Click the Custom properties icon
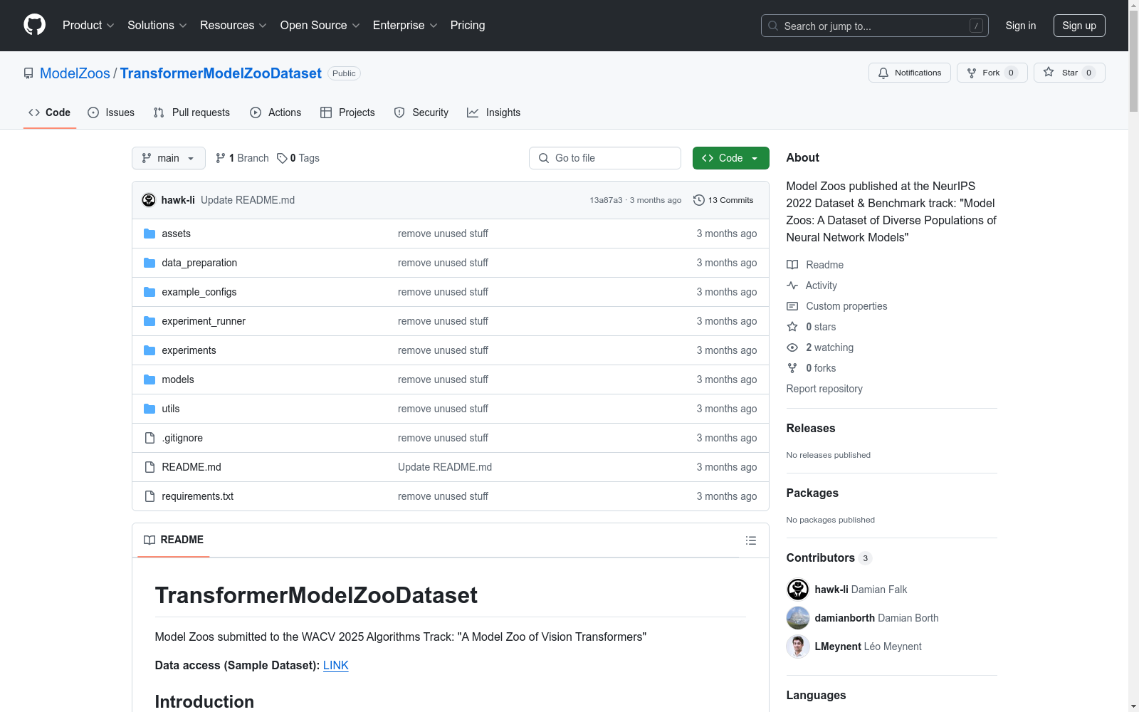Image resolution: width=1139 pixels, height=712 pixels. click(792, 306)
